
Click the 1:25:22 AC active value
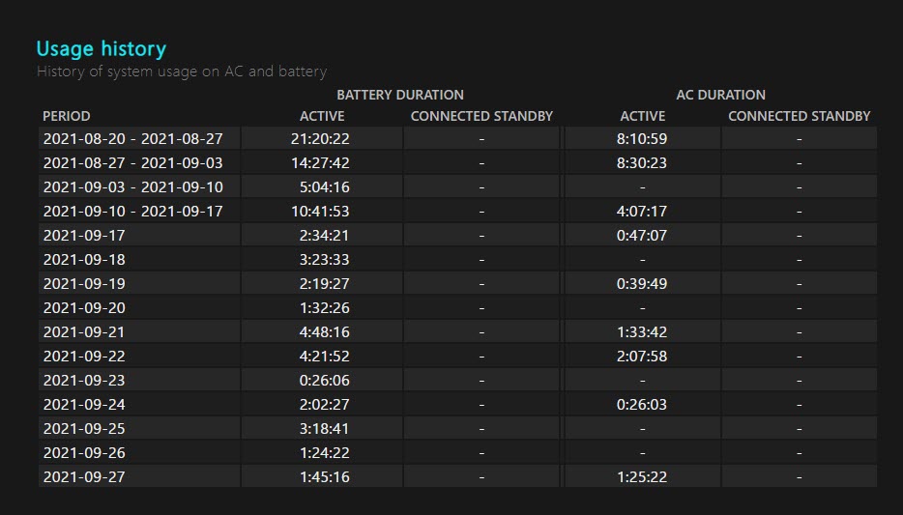coord(642,477)
